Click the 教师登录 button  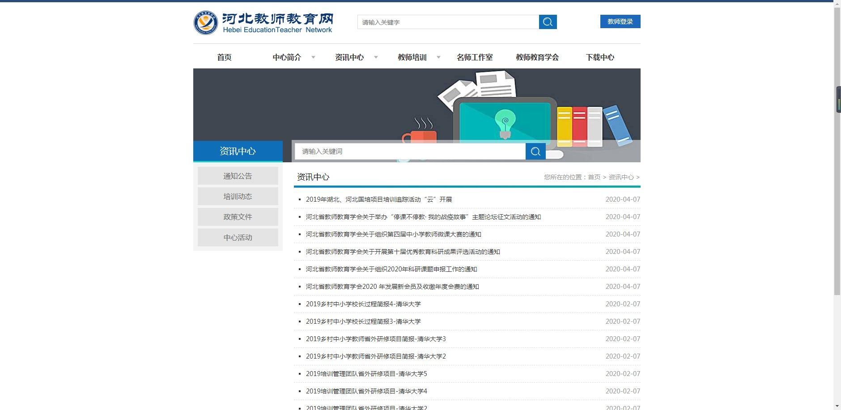(x=620, y=21)
